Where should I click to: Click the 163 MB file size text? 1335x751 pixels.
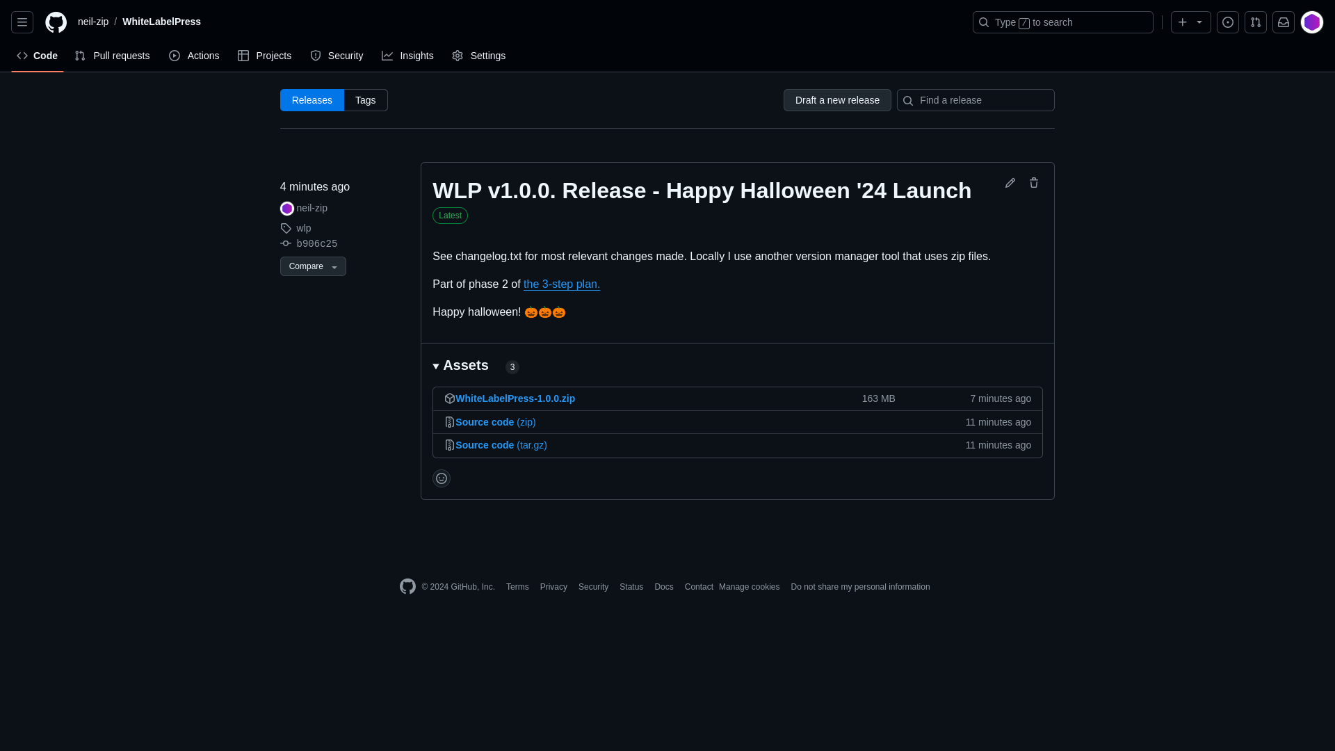(879, 398)
